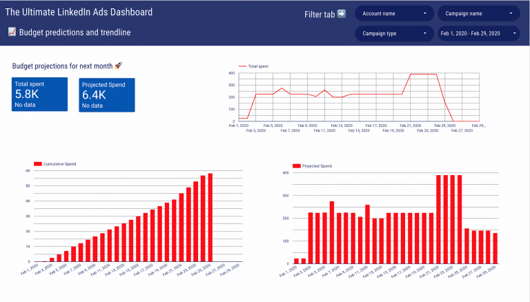Click the Campaign name dropdown label
The height and width of the screenshot is (302, 530).
click(473, 13)
